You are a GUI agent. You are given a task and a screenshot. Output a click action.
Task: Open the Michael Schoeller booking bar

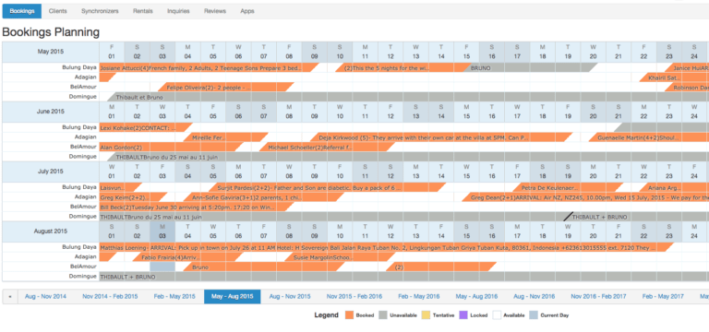328,148
